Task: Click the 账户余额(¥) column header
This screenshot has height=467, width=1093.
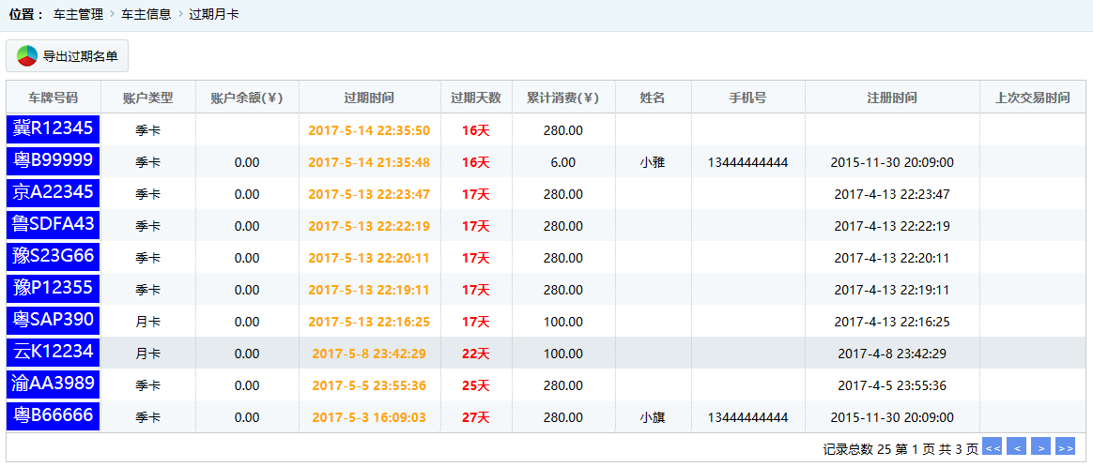Action: tap(247, 98)
